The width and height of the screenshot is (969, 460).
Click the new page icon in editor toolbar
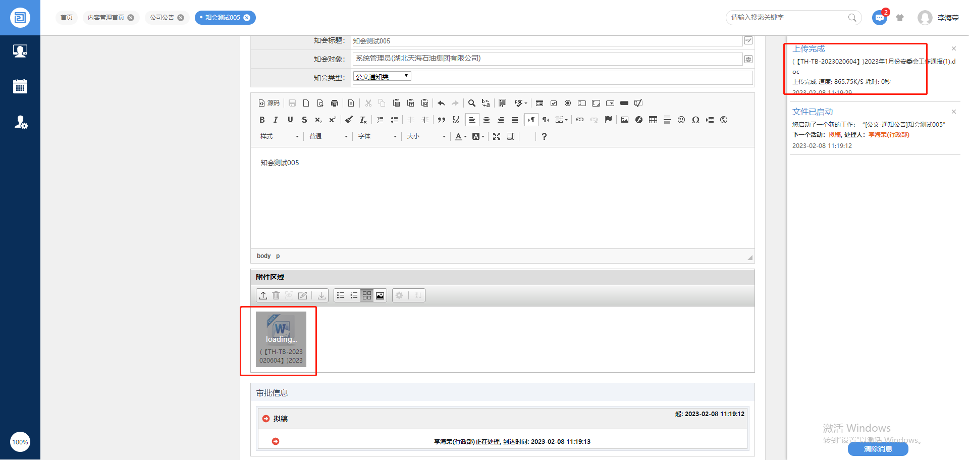point(306,103)
